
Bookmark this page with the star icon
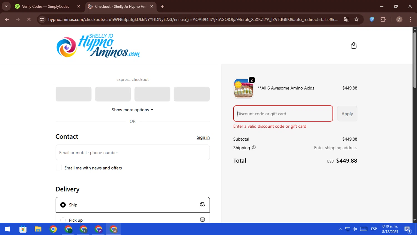click(x=356, y=19)
